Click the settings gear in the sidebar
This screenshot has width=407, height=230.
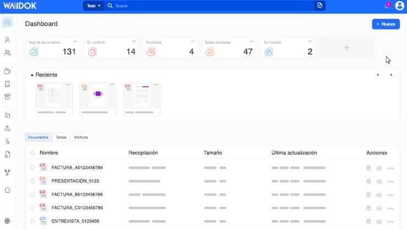click(x=7, y=221)
